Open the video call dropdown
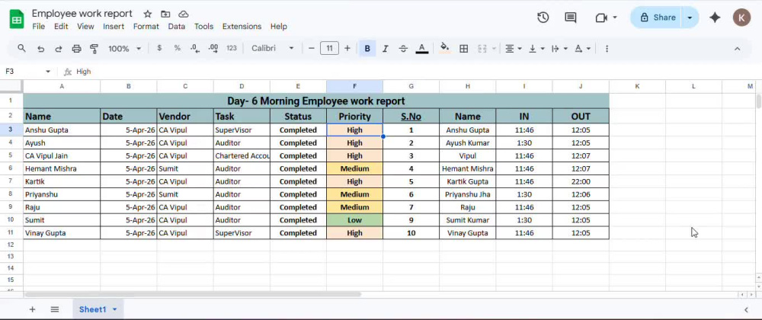The height and width of the screenshot is (320, 762). pyautogui.click(x=615, y=18)
